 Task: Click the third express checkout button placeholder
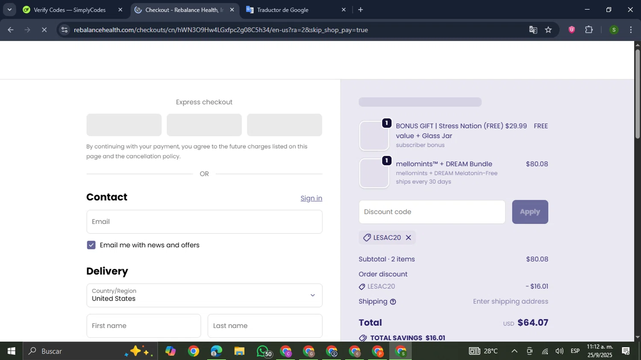click(x=285, y=125)
